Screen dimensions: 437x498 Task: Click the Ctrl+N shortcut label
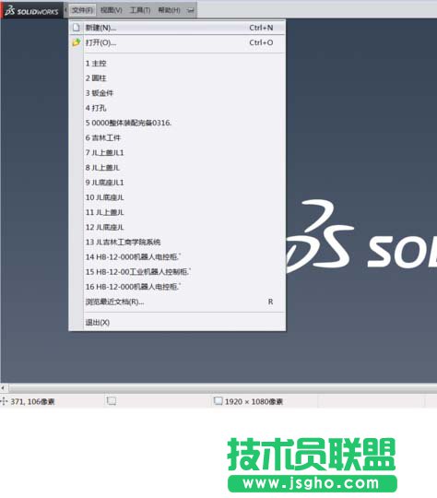coord(261,28)
